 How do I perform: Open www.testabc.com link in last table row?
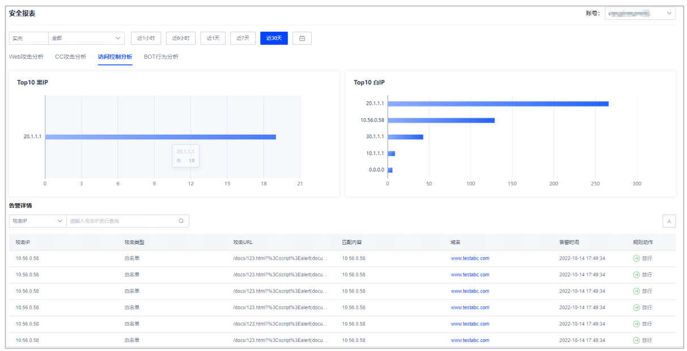pyautogui.click(x=470, y=340)
